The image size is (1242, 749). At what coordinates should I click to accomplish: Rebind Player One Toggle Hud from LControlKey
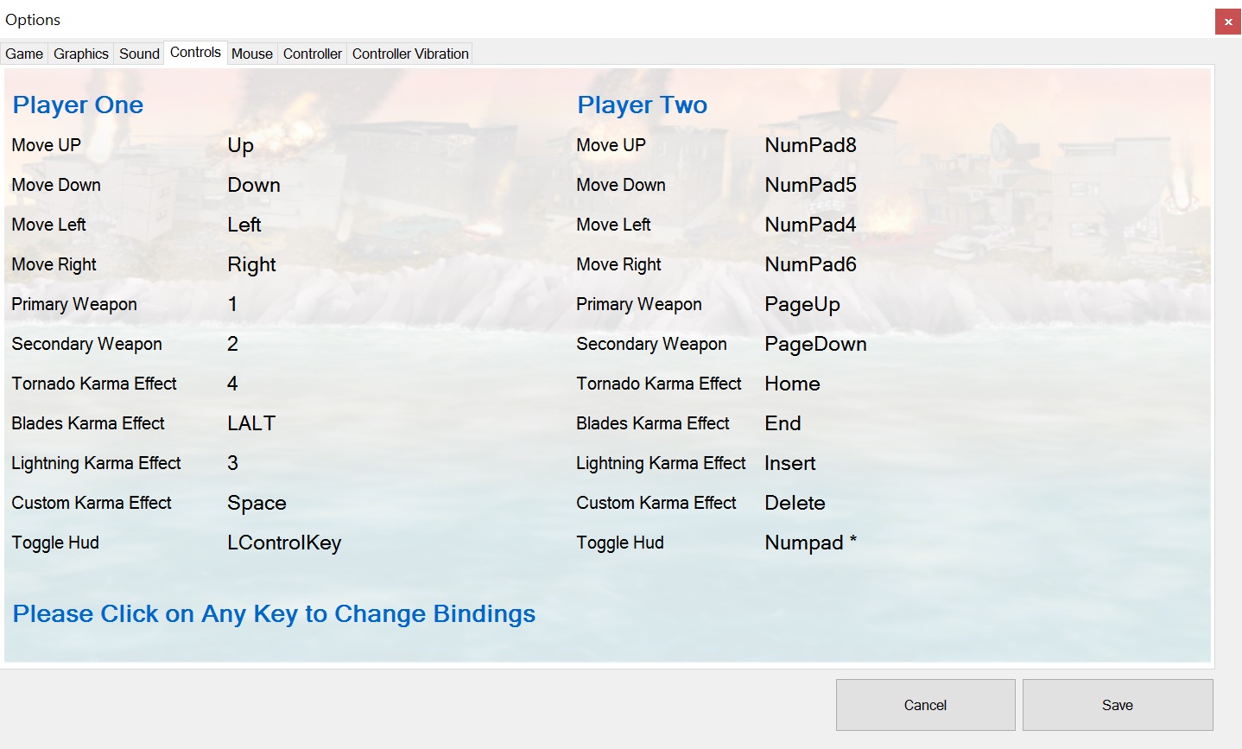pyautogui.click(x=284, y=543)
